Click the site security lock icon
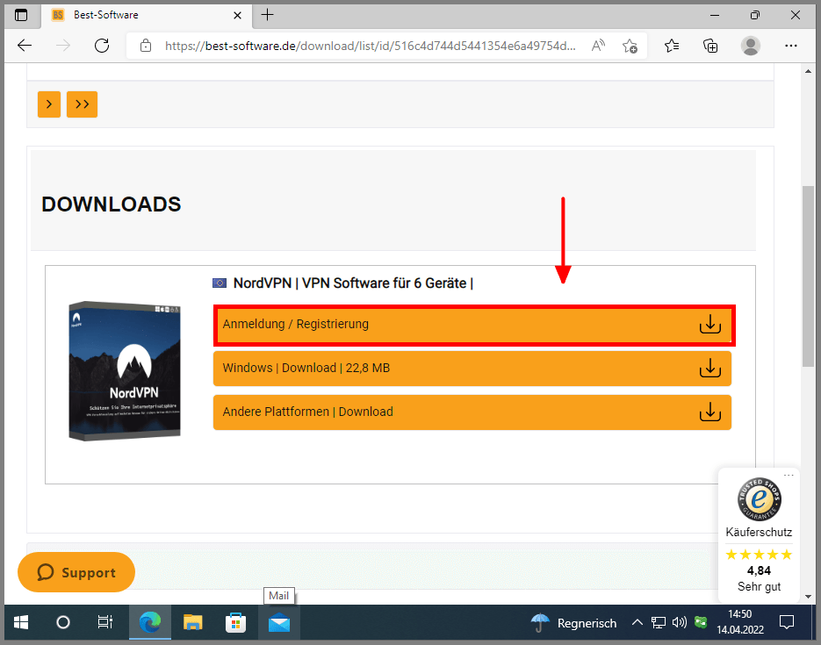Image resolution: width=821 pixels, height=645 pixels. point(146,46)
